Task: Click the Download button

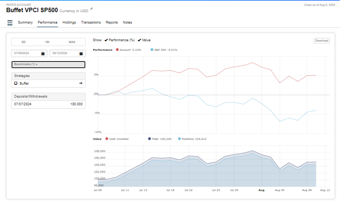Action: pyautogui.click(x=322, y=40)
